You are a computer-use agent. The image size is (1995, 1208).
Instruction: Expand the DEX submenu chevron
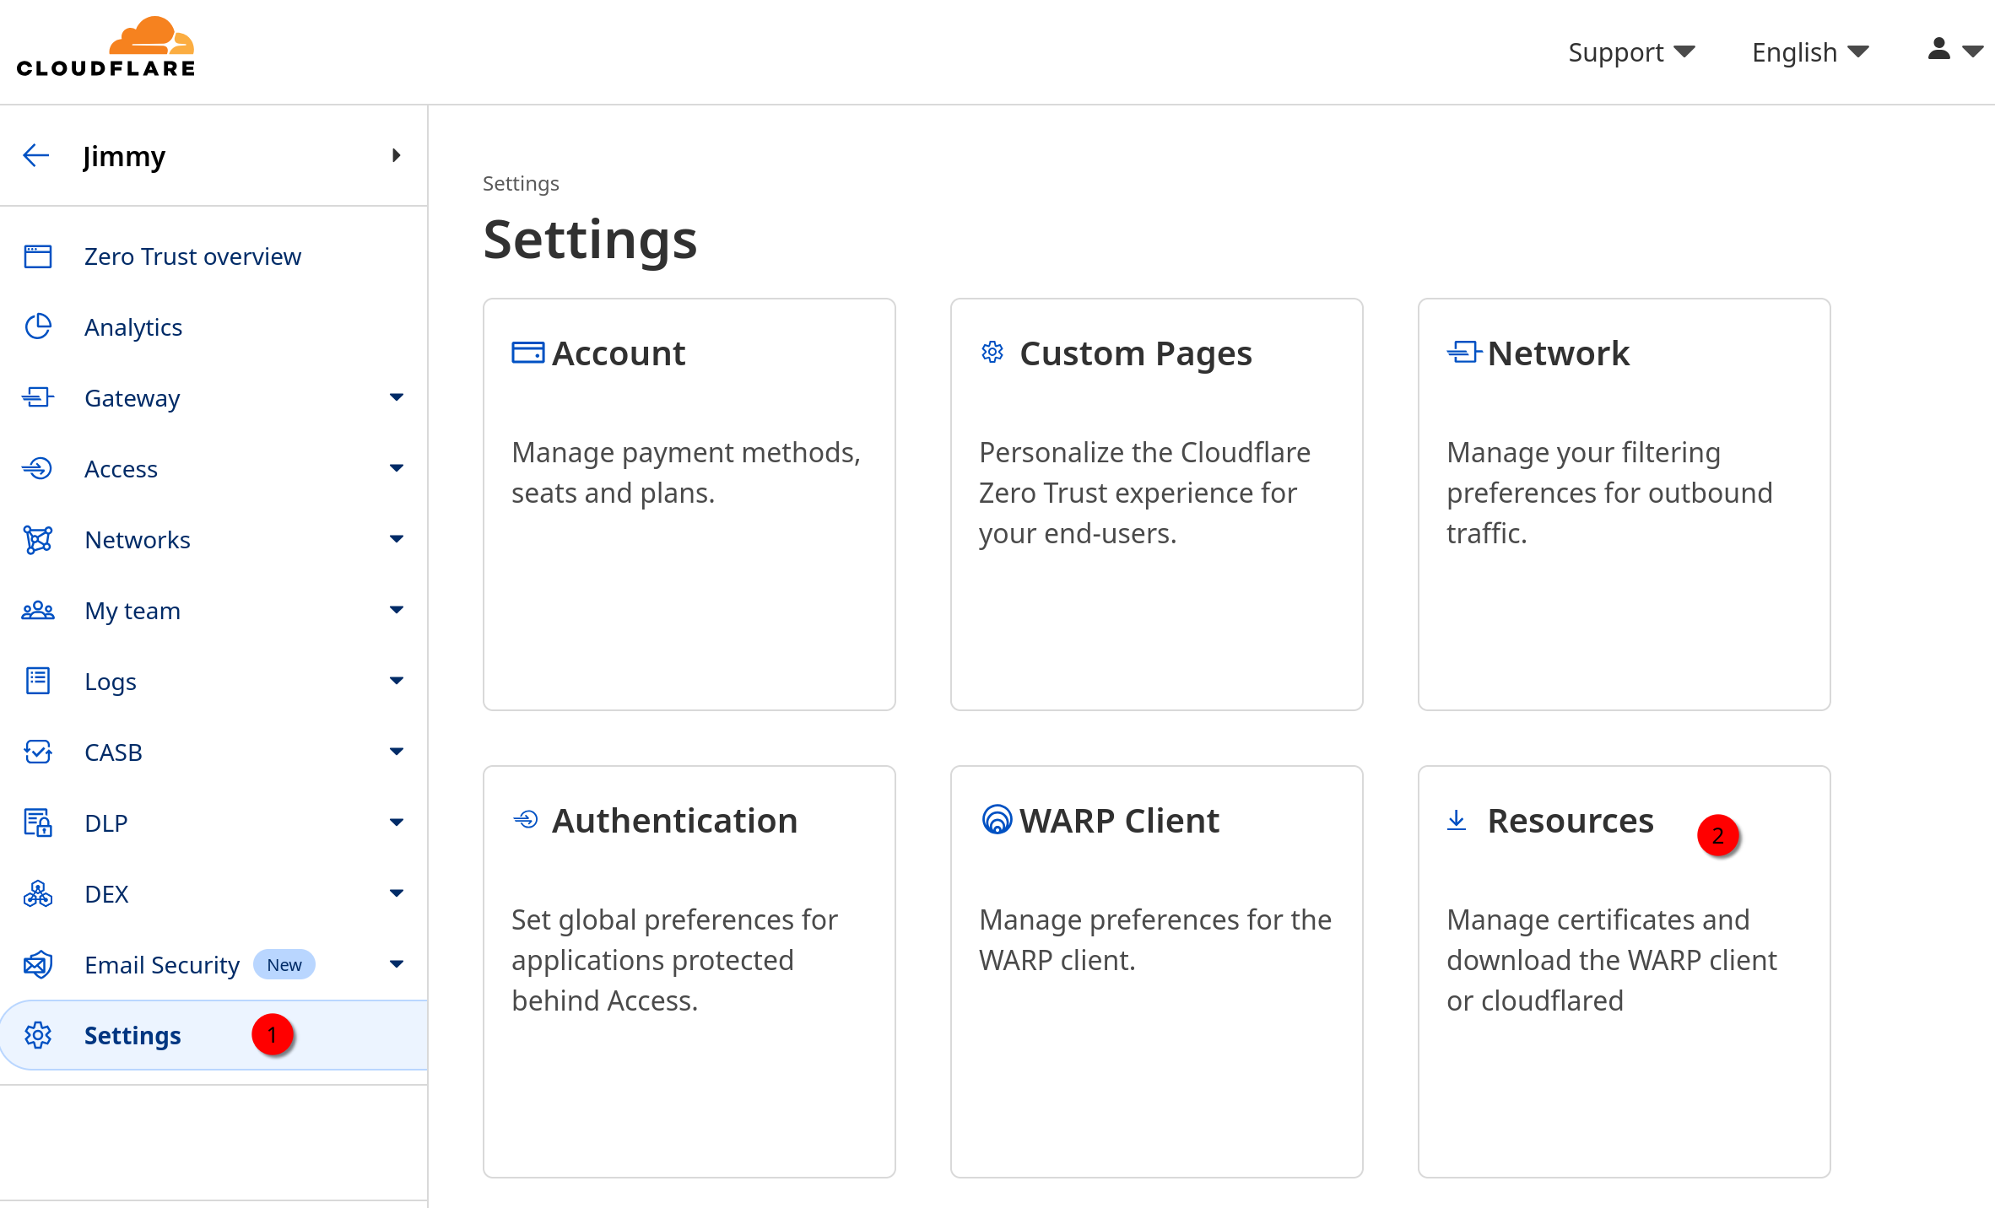click(397, 893)
